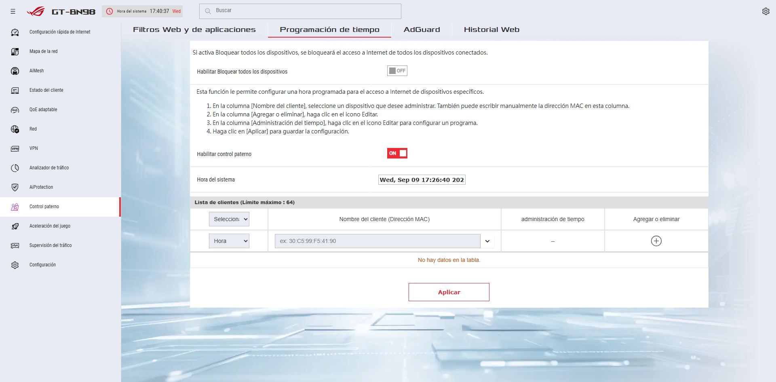Click the AiMesh sidebar icon
The image size is (776, 382).
pos(15,71)
